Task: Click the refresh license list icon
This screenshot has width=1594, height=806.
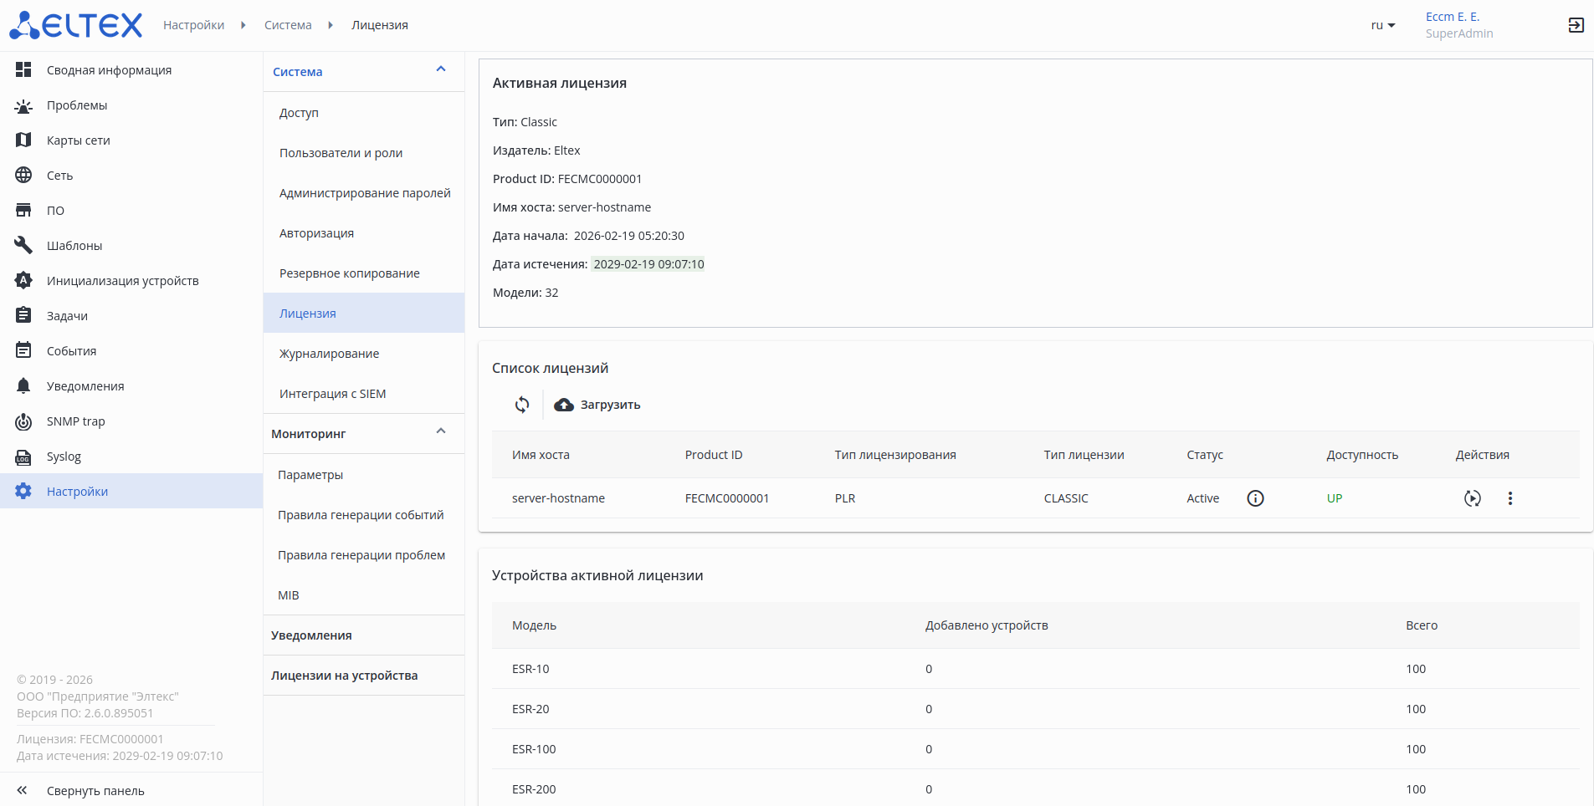Action: point(522,405)
